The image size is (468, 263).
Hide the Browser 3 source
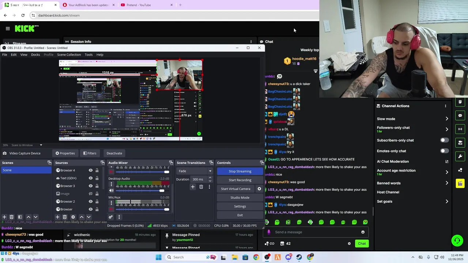(91, 186)
